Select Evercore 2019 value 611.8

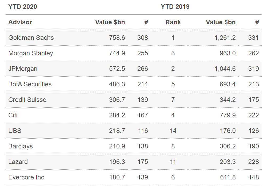pos(228,177)
